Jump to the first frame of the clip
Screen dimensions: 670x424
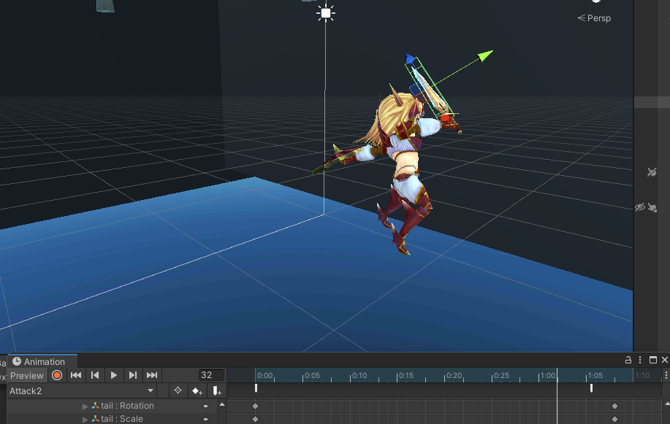click(x=76, y=375)
